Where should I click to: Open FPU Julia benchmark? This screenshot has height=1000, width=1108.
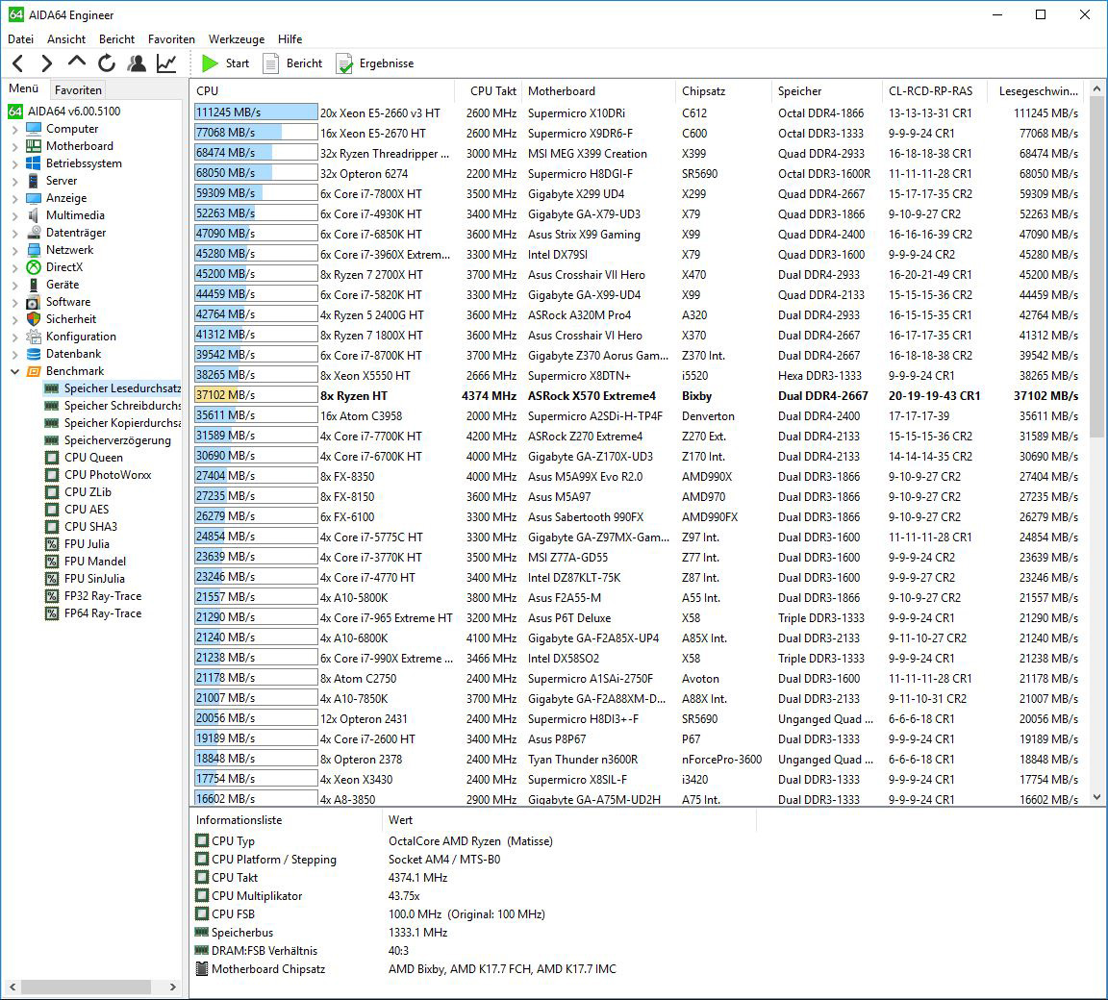(87, 544)
